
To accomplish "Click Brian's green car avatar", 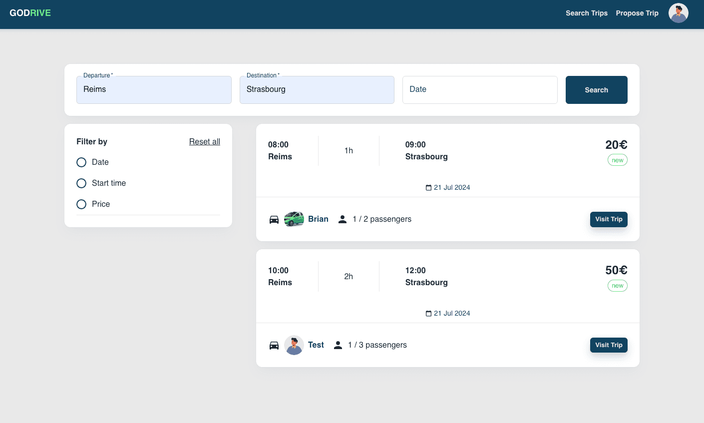I will click(294, 219).
